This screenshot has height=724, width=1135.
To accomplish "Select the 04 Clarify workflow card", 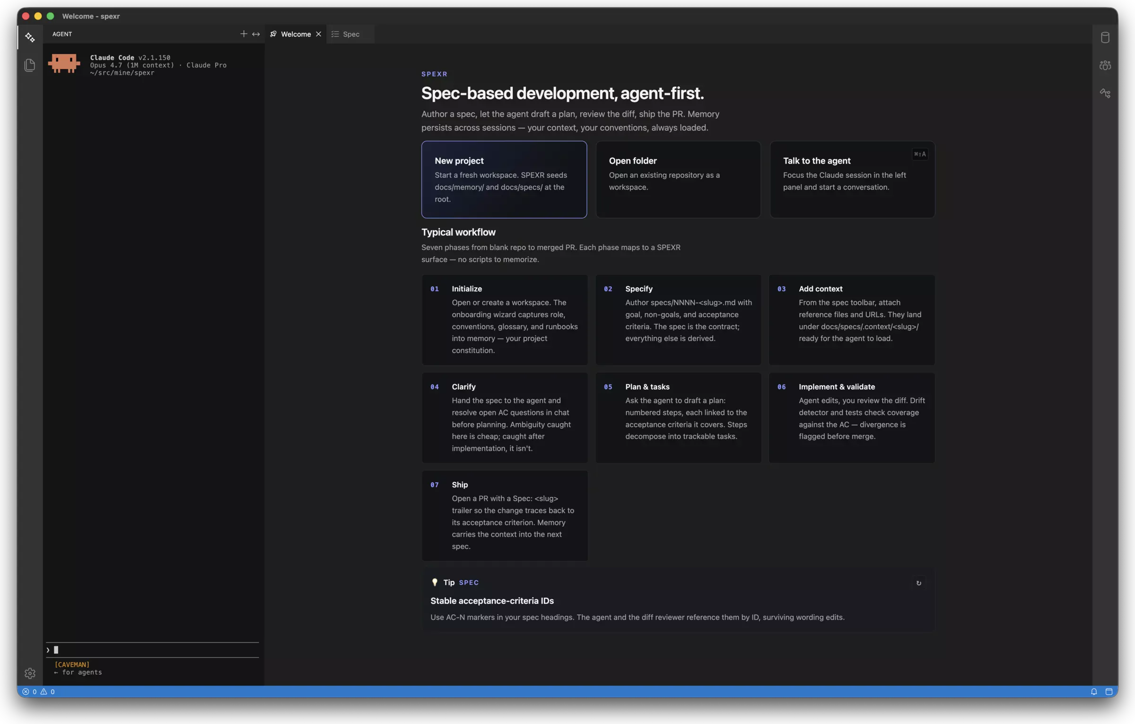I will pos(505,418).
